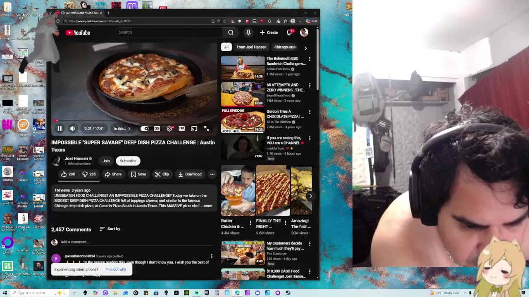The image size is (529, 297).
Task: Toggle the autoplay switch
Action: point(144,129)
